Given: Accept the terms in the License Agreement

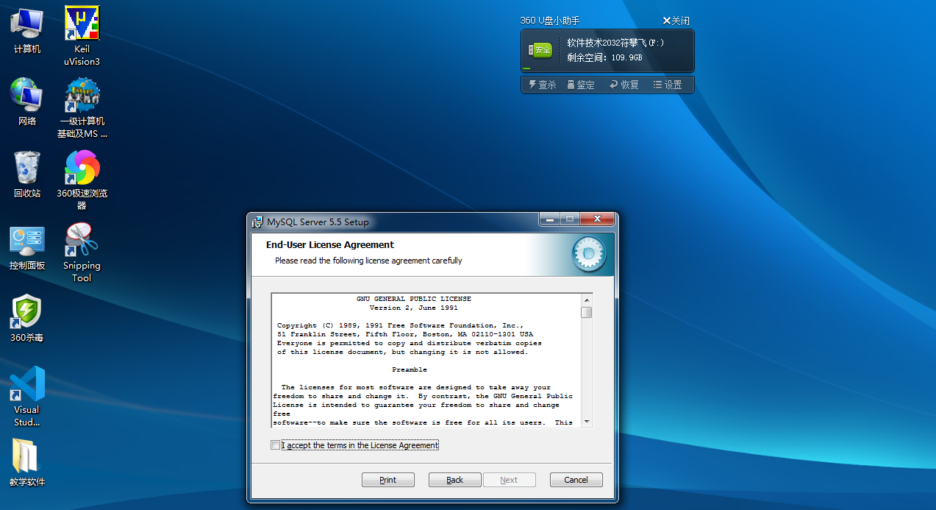Looking at the screenshot, I should pos(275,445).
